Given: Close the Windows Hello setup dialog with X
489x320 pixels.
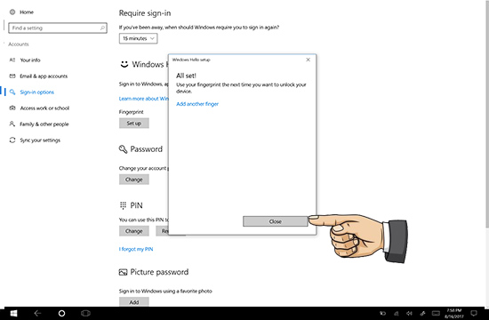Looking at the screenshot, I should click(x=309, y=60).
